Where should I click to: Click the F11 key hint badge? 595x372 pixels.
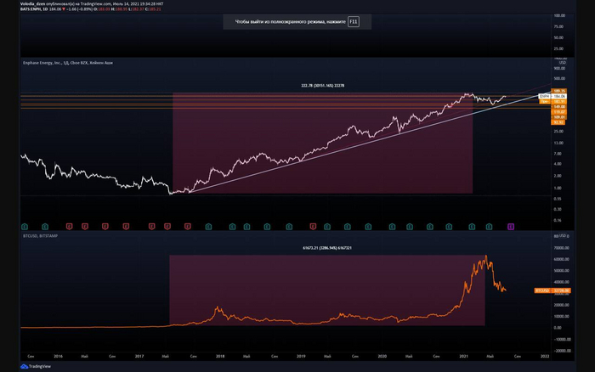[x=354, y=21]
